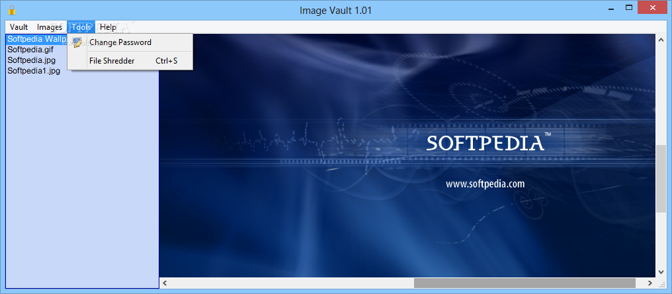The image size is (672, 294).
Task: Open the Images menu
Action: tap(50, 27)
